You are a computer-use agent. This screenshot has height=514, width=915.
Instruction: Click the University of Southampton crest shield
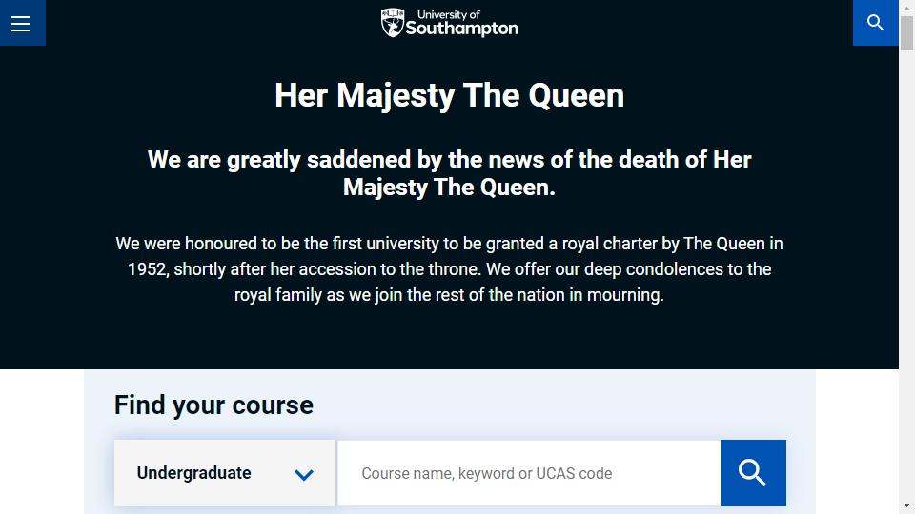[x=392, y=23]
